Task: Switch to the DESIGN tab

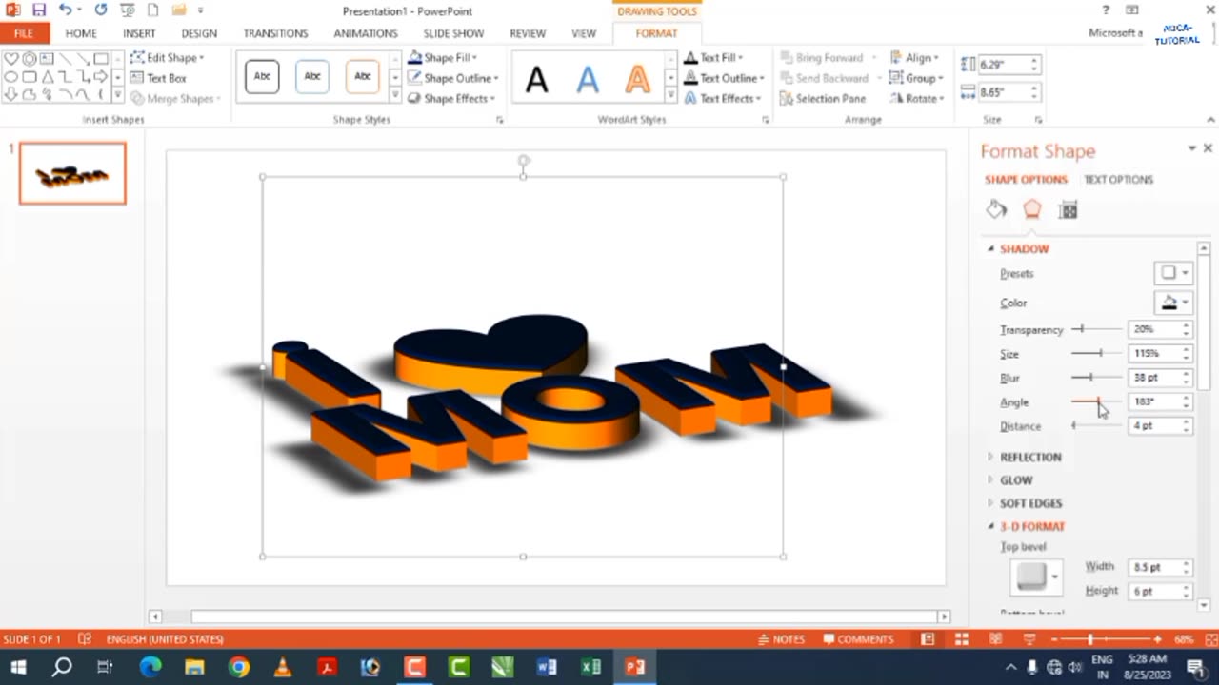Action: point(199,33)
